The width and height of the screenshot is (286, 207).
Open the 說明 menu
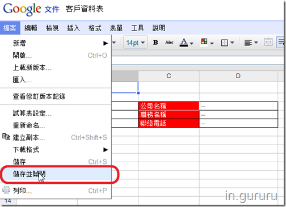click(159, 28)
